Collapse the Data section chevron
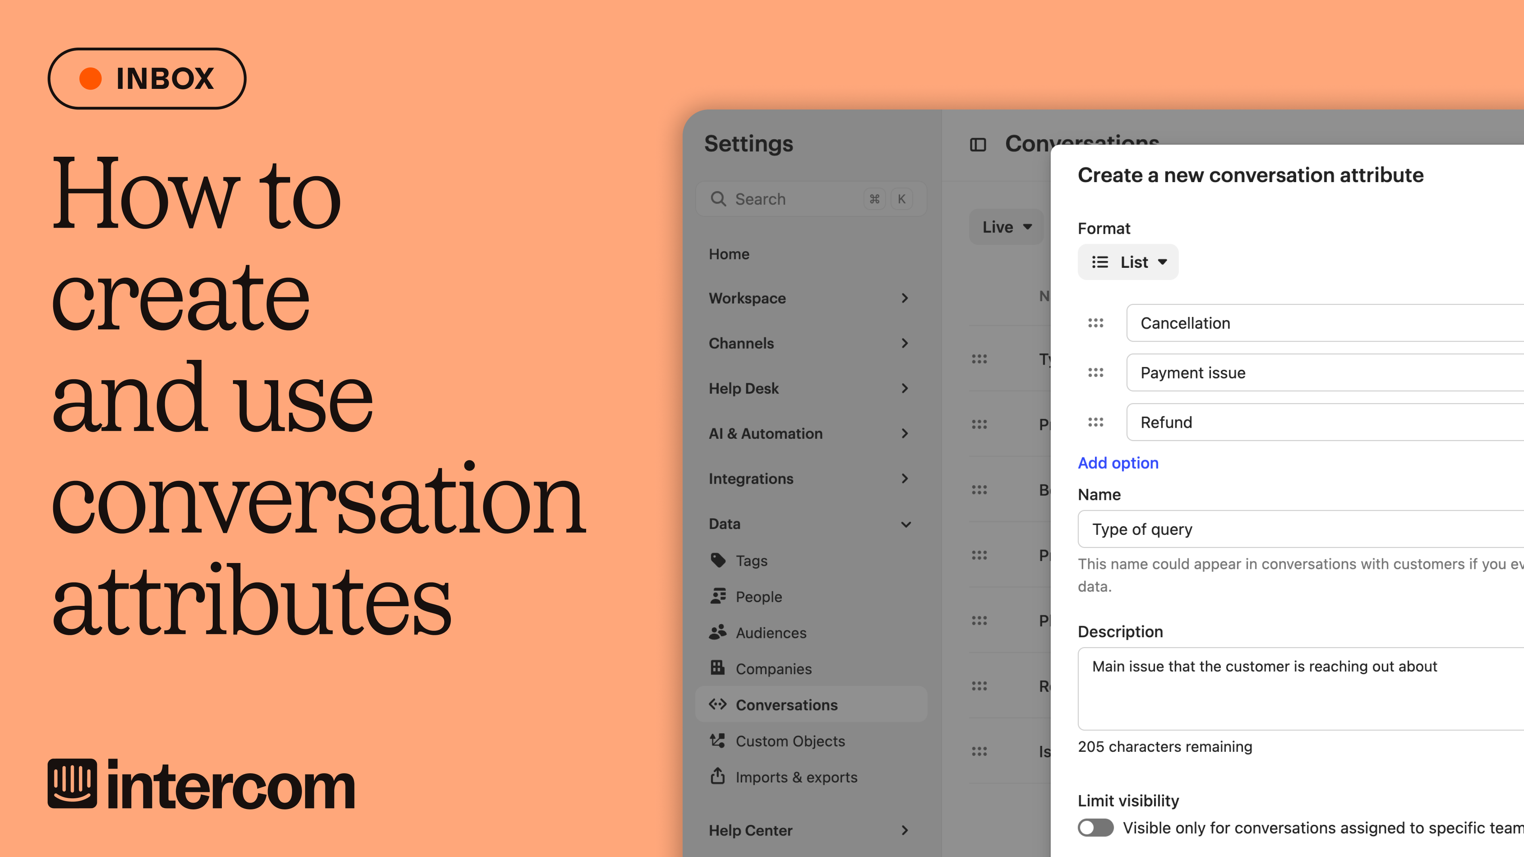This screenshot has width=1524, height=857. pos(905,524)
